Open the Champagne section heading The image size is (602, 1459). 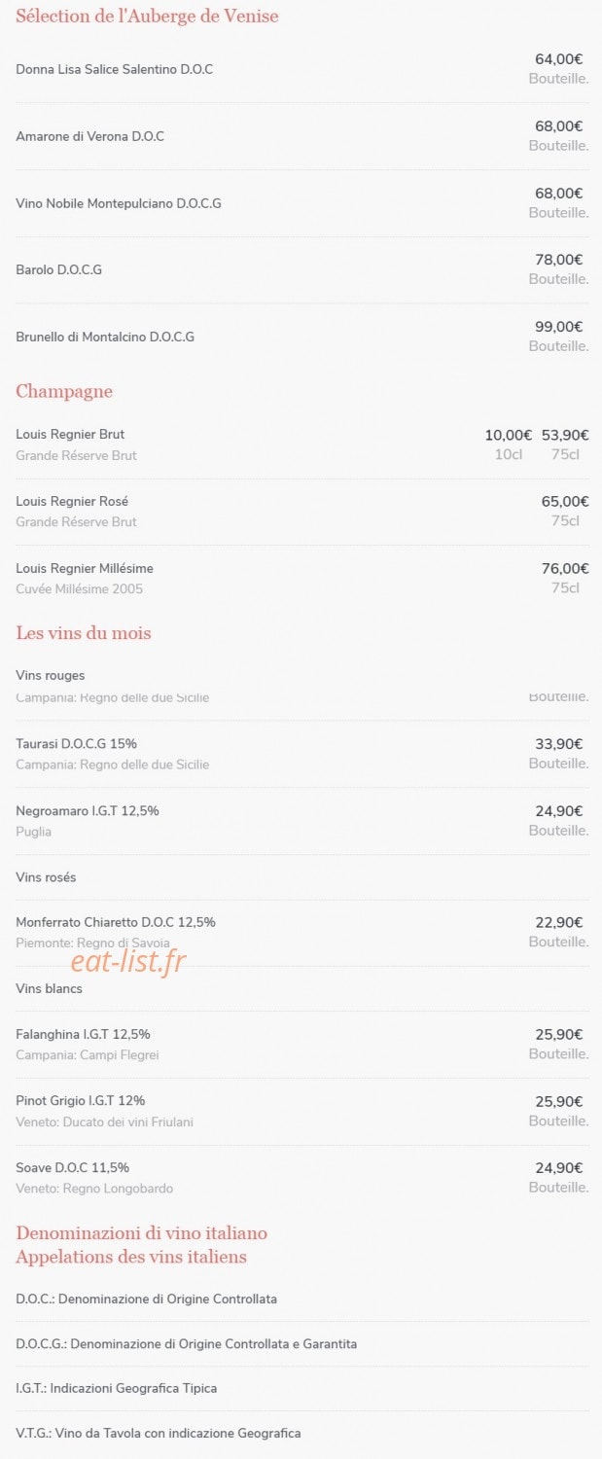click(64, 391)
